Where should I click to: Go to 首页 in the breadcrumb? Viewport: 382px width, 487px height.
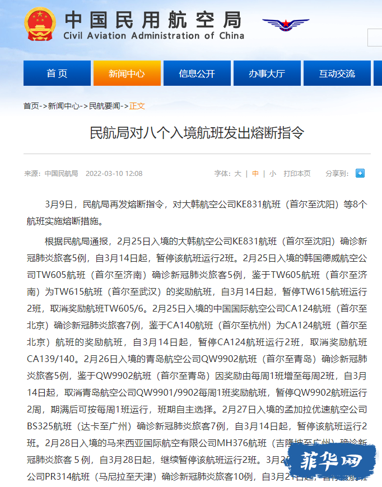point(31,106)
